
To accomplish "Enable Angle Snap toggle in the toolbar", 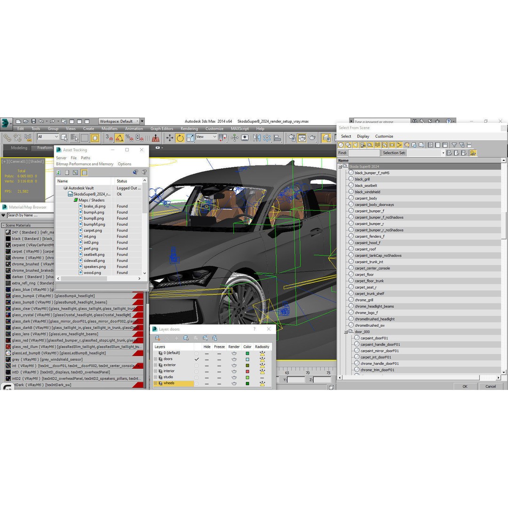I will [119, 138].
